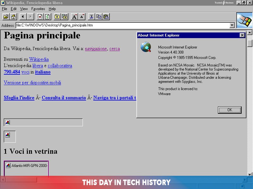Viewport: 253px width, 189px height.
Task: Expand the Address bar dropdown arrow
Action: (232, 25)
